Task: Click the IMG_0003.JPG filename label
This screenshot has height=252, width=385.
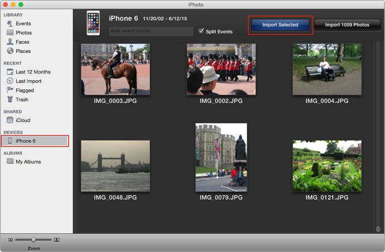Action: point(115,101)
